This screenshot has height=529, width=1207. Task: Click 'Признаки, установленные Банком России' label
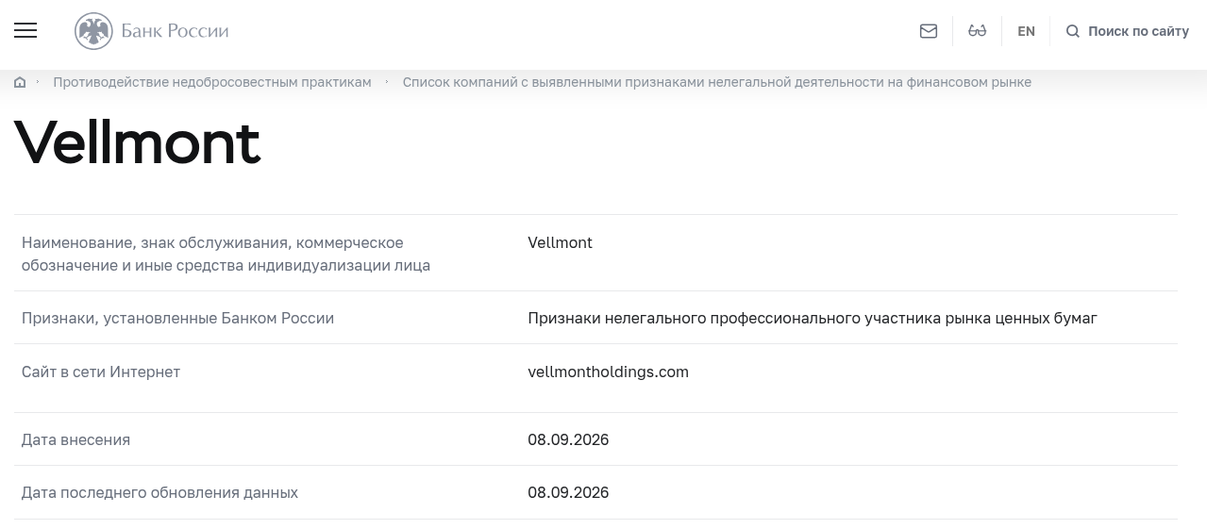(x=178, y=318)
